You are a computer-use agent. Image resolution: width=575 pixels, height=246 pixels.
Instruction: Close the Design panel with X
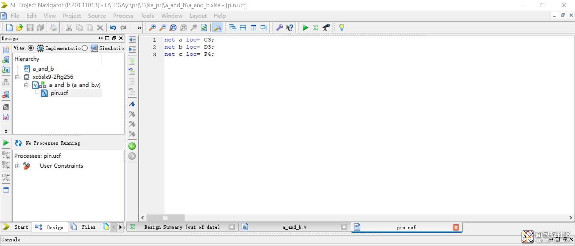click(x=121, y=38)
